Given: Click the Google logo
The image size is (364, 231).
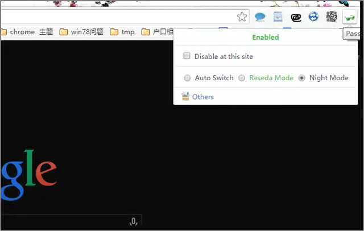Looking at the screenshot, I should [29, 175].
